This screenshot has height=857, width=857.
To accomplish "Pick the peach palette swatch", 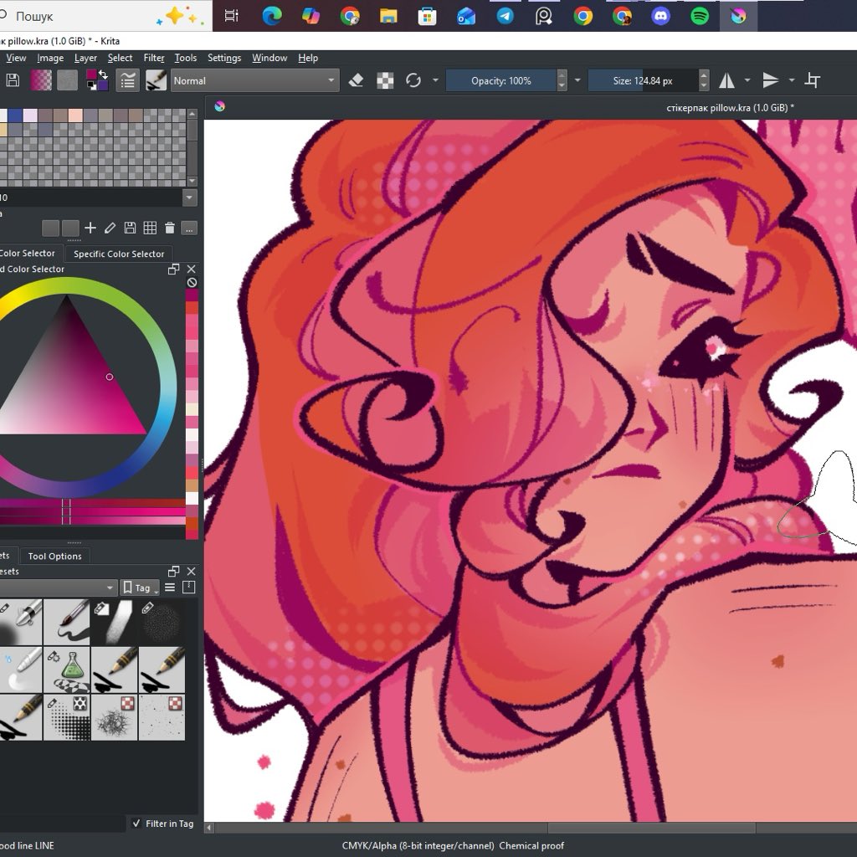I will coord(75,115).
